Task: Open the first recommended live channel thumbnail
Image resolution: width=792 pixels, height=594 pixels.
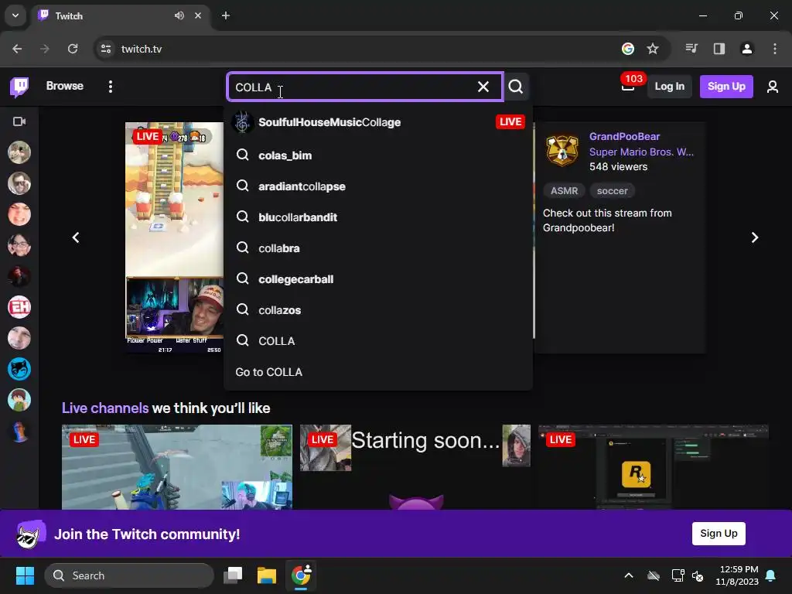Action: click(177, 467)
